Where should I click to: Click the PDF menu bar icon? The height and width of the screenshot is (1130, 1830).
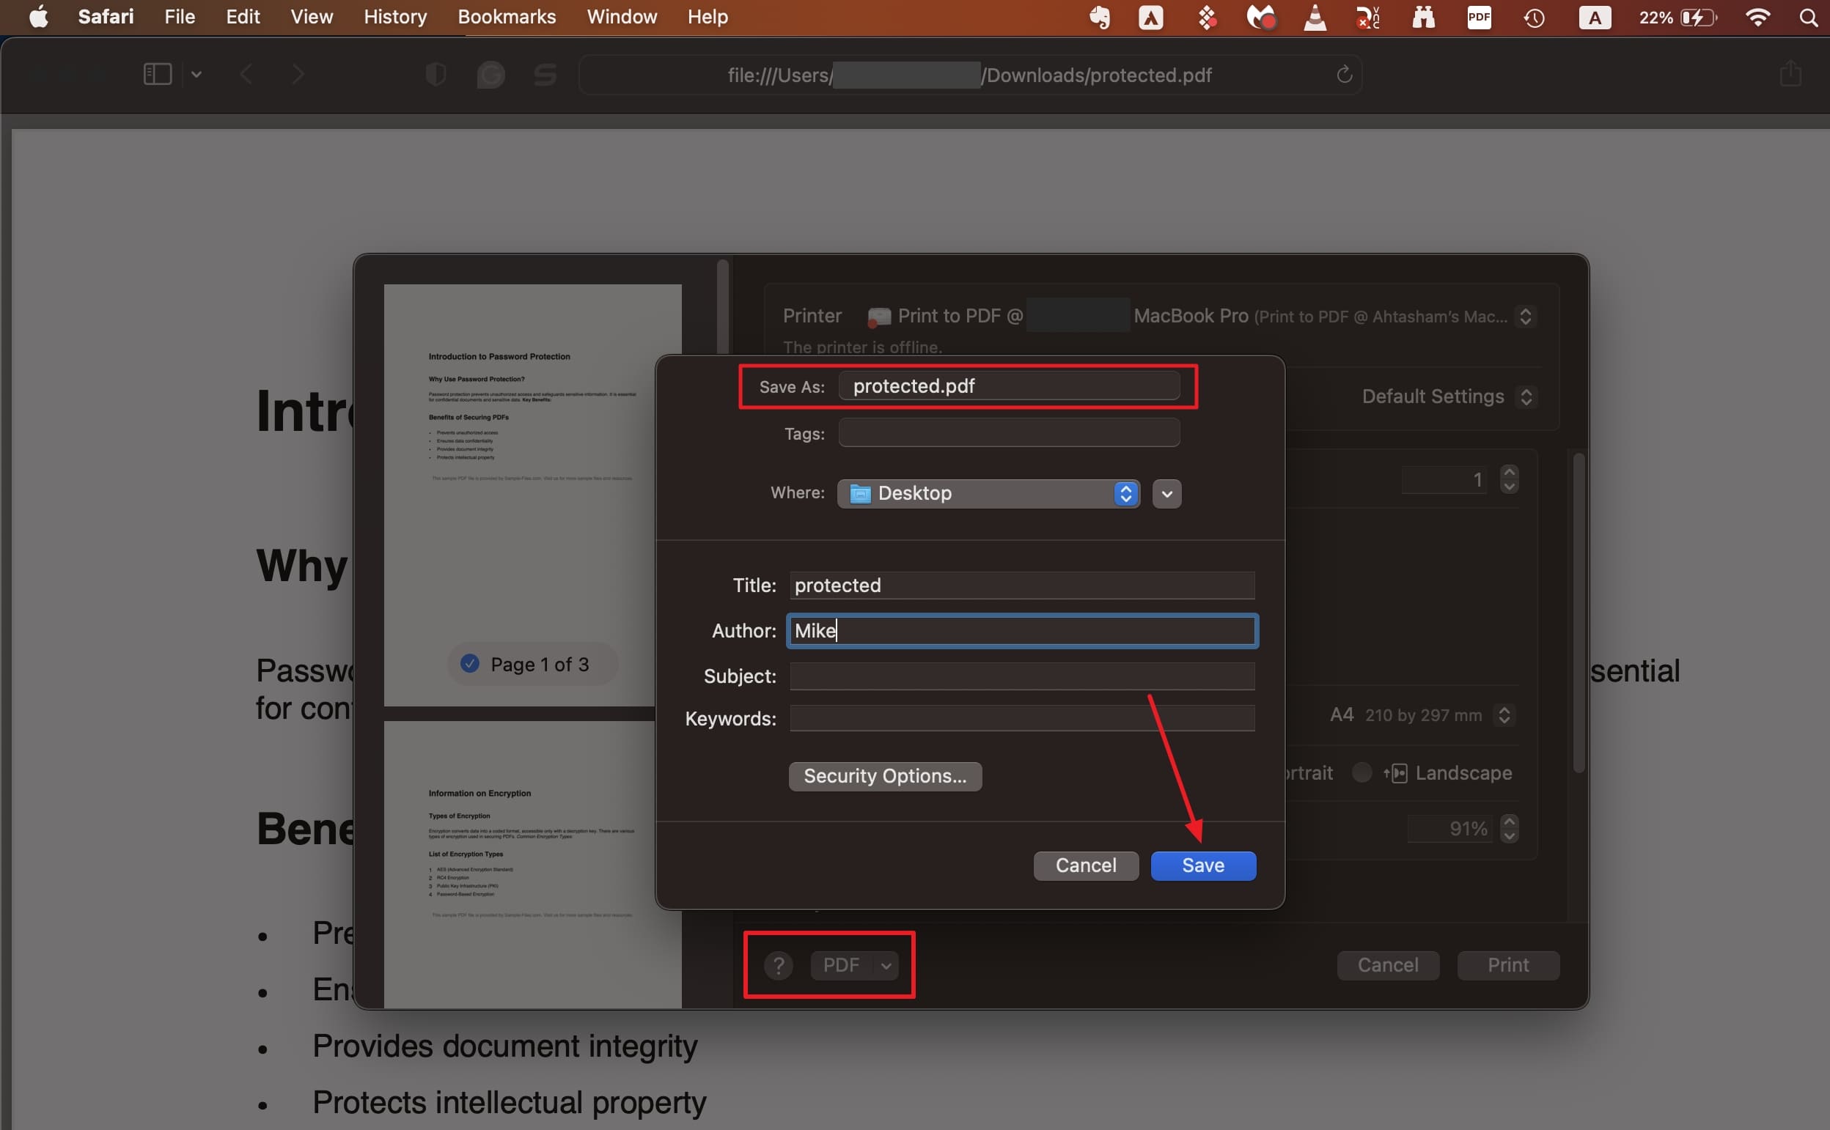tap(1479, 17)
